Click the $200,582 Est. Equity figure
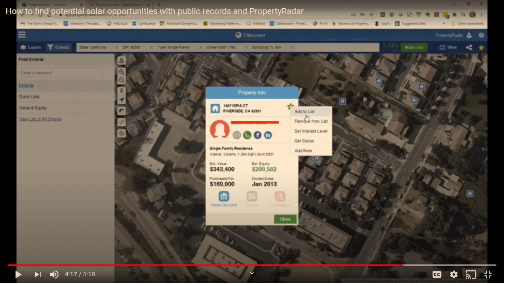The width and height of the screenshot is (505, 284). (264, 169)
